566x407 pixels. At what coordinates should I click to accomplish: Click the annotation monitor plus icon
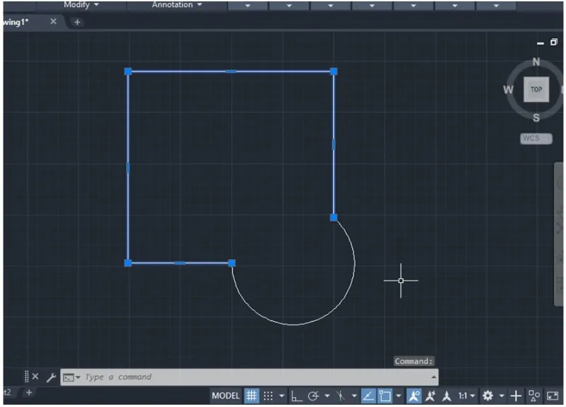tap(516, 396)
